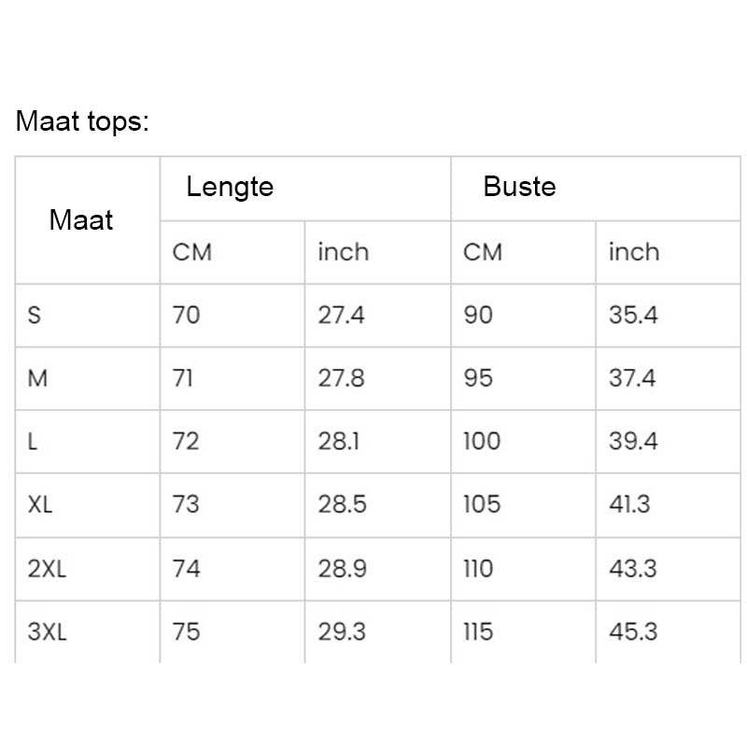
Task: Select the 73 cm length cell
Action: click(186, 505)
